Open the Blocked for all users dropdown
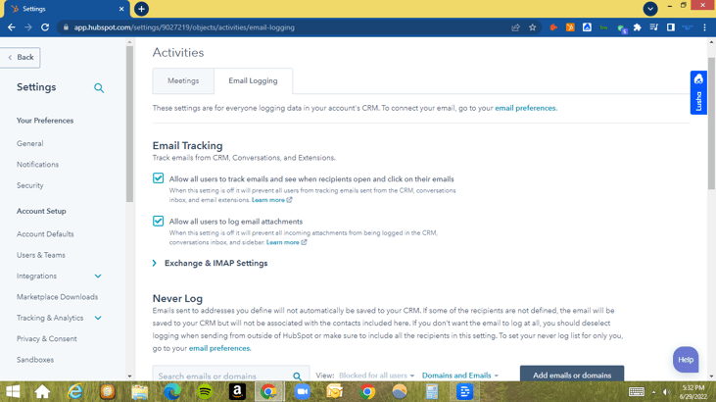The image size is (716, 402). coord(376,376)
